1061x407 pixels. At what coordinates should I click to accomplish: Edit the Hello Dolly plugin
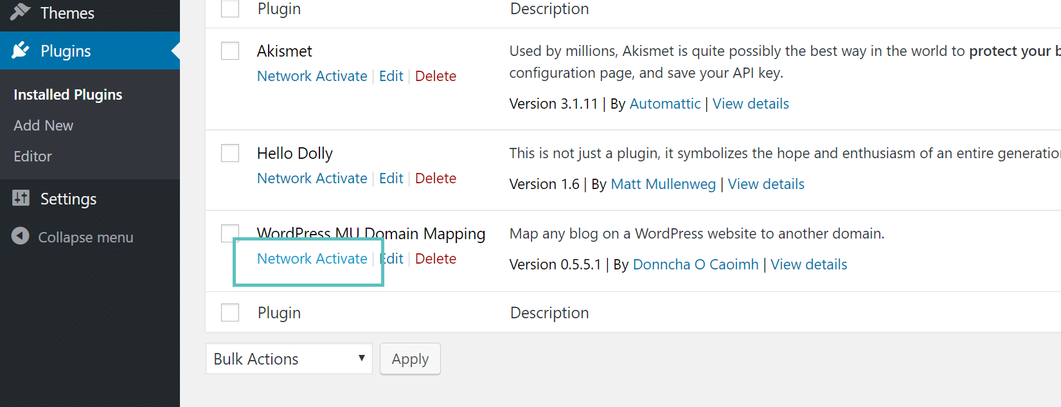(x=391, y=178)
